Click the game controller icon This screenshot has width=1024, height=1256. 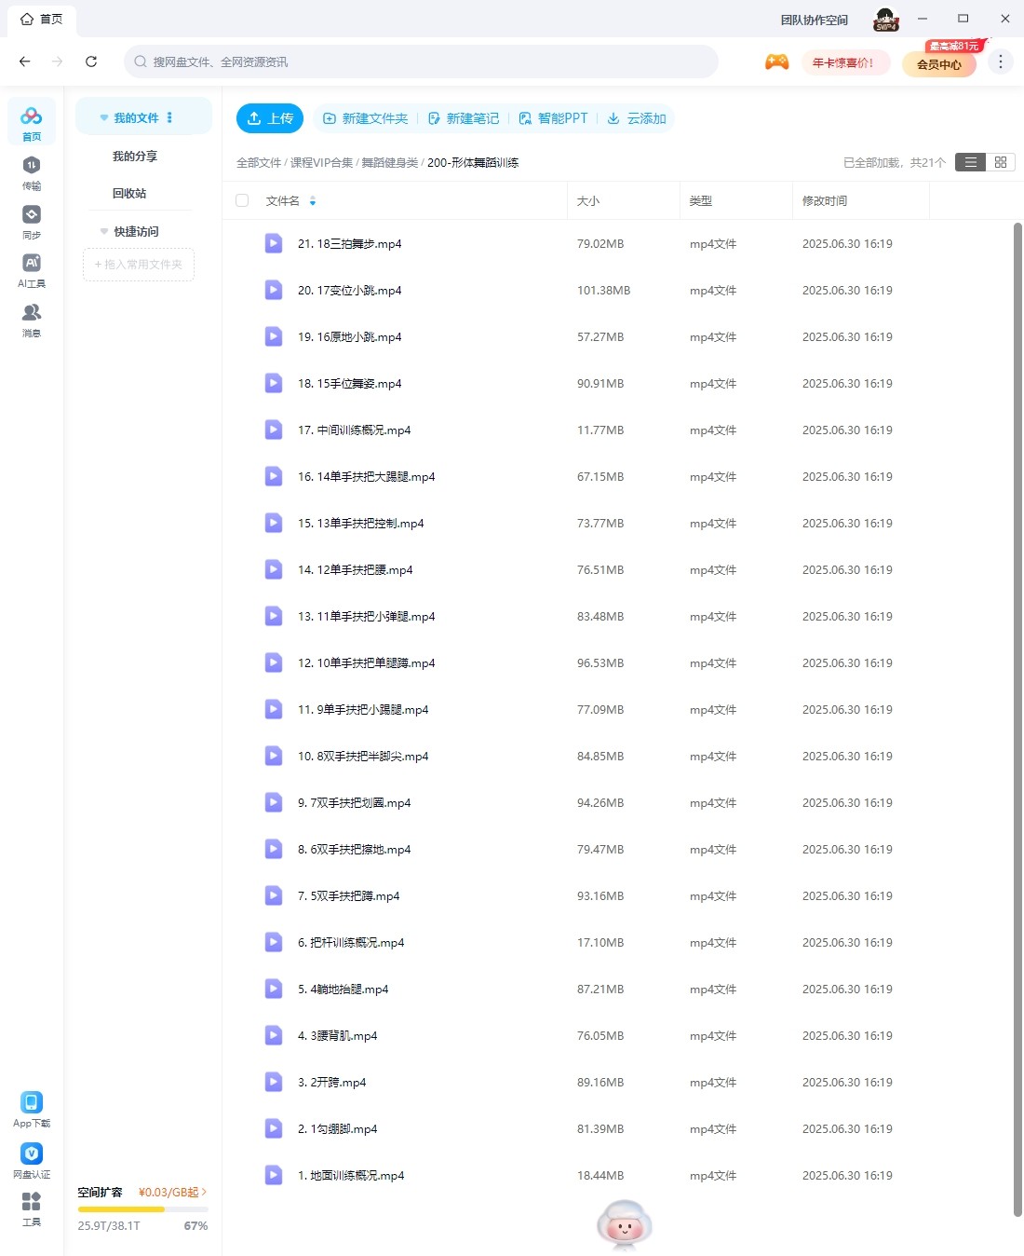point(776,62)
